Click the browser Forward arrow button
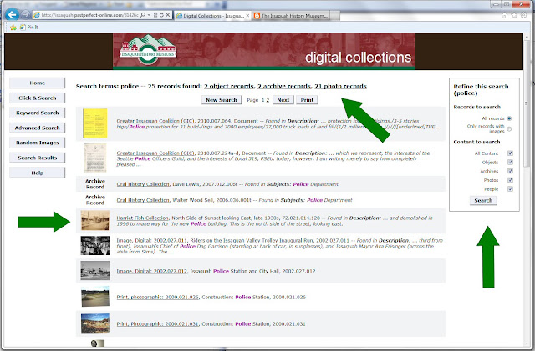This screenshot has height=351, width=535. (25, 15)
